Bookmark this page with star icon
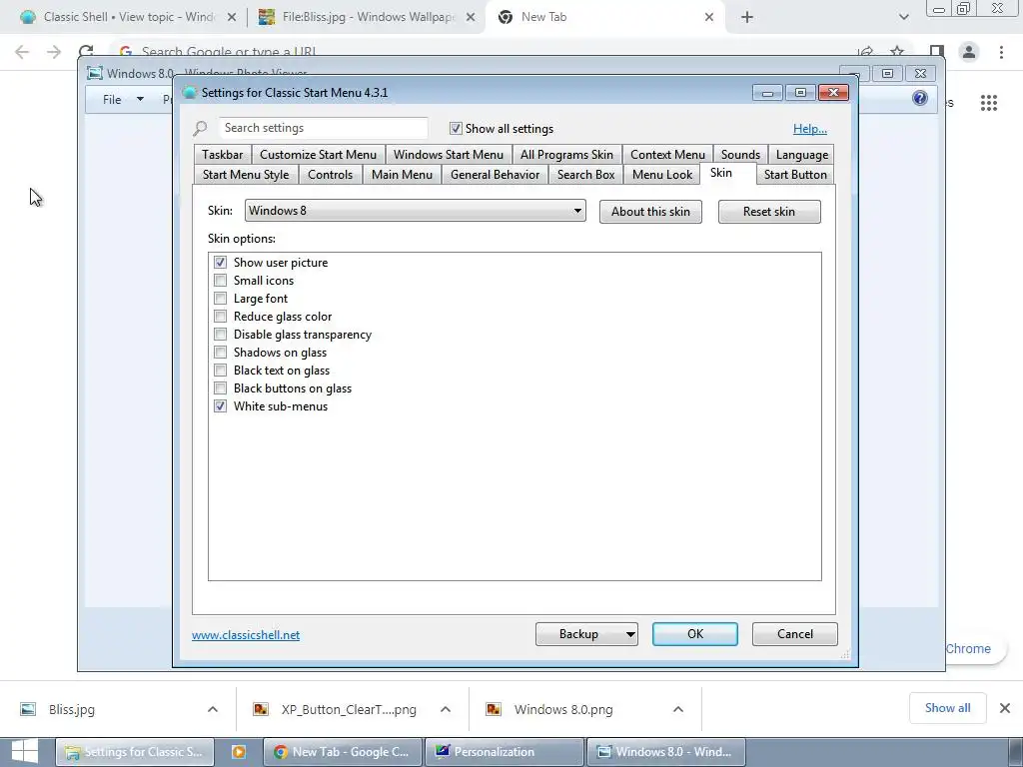Viewport: 1023px width, 767px height. tap(897, 52)
